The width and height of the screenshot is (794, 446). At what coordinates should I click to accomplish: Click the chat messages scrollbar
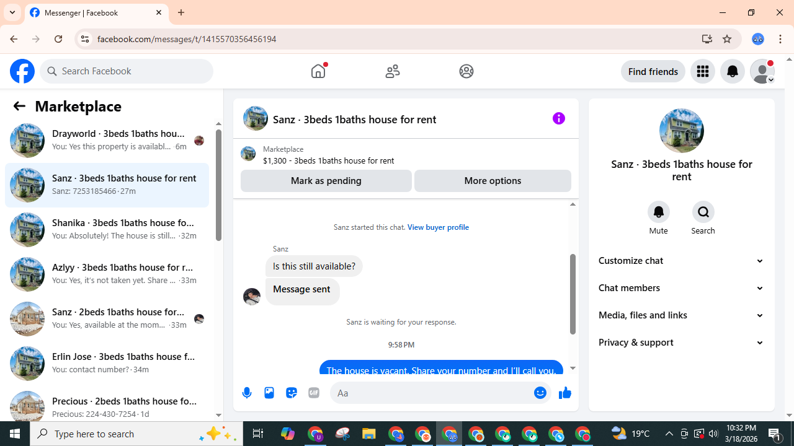pos(573,294)
